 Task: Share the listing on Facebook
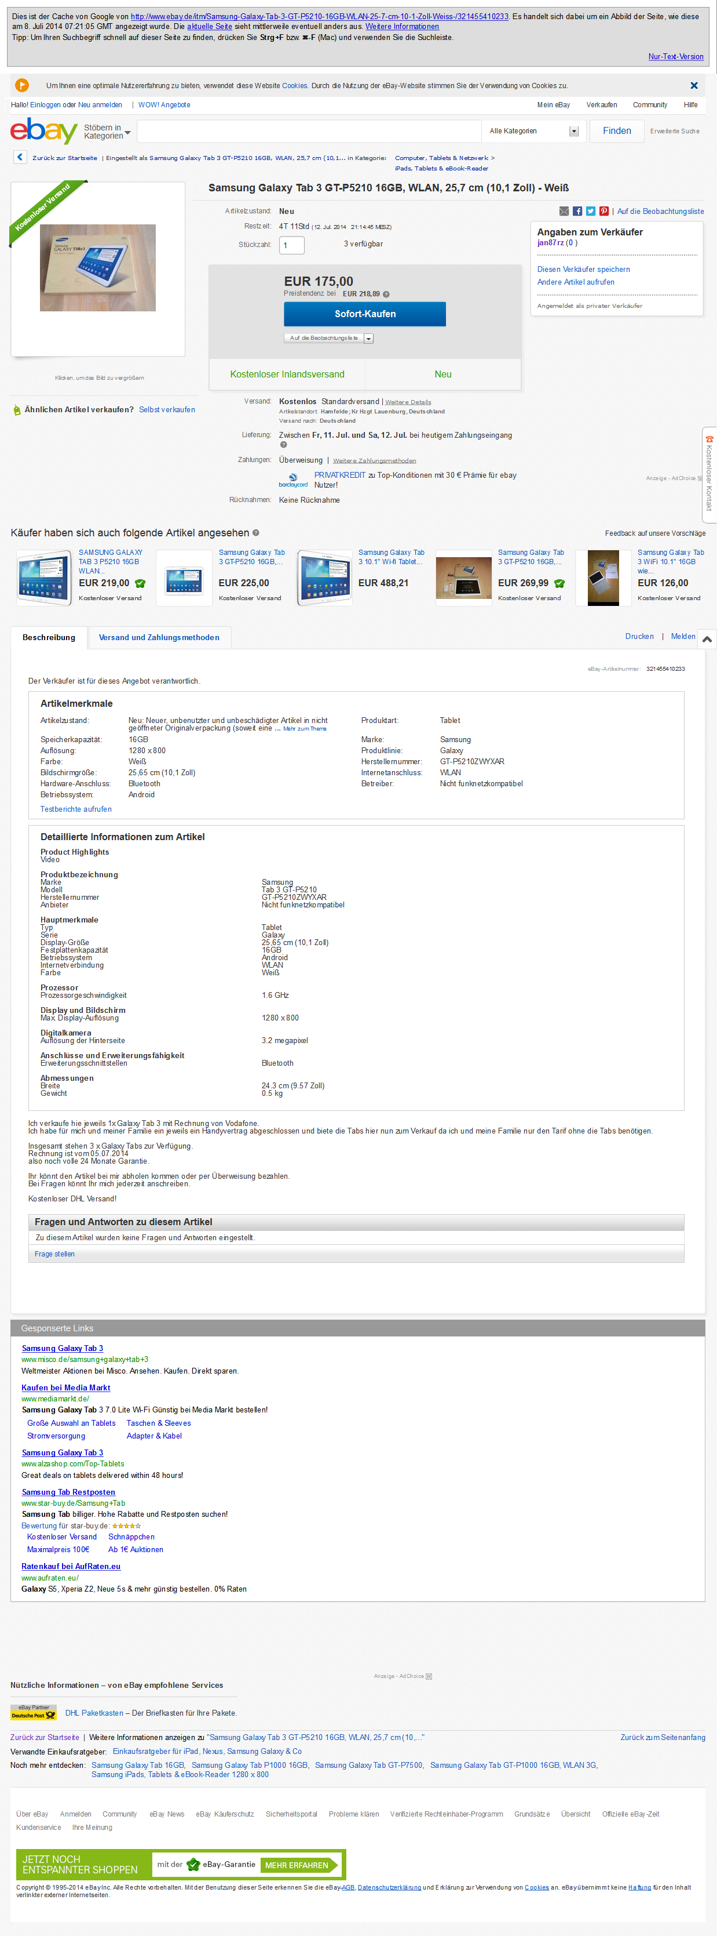click(577, 211)
